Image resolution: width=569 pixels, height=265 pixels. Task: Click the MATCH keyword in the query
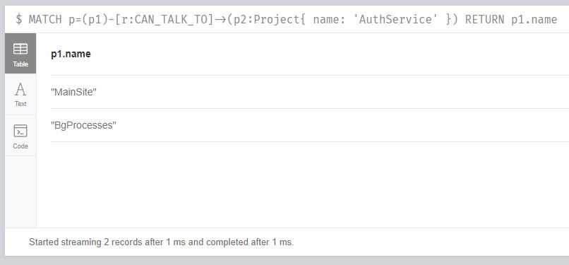pyautogui.click(x=45, y=19)
